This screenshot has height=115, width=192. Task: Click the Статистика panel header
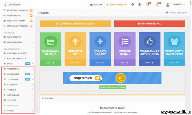(113, 98)
